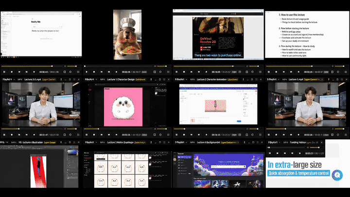The height and width of the screenshot is (197, 350).
Task: Click yellow label beside Lecture 1 Character Design title
Action: pos(140,79)
